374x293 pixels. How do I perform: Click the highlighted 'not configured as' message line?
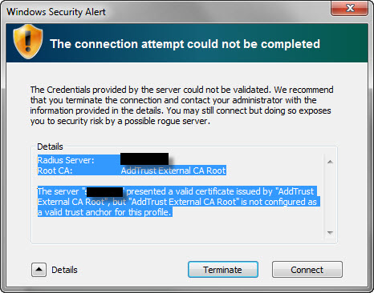pos(177,202)
